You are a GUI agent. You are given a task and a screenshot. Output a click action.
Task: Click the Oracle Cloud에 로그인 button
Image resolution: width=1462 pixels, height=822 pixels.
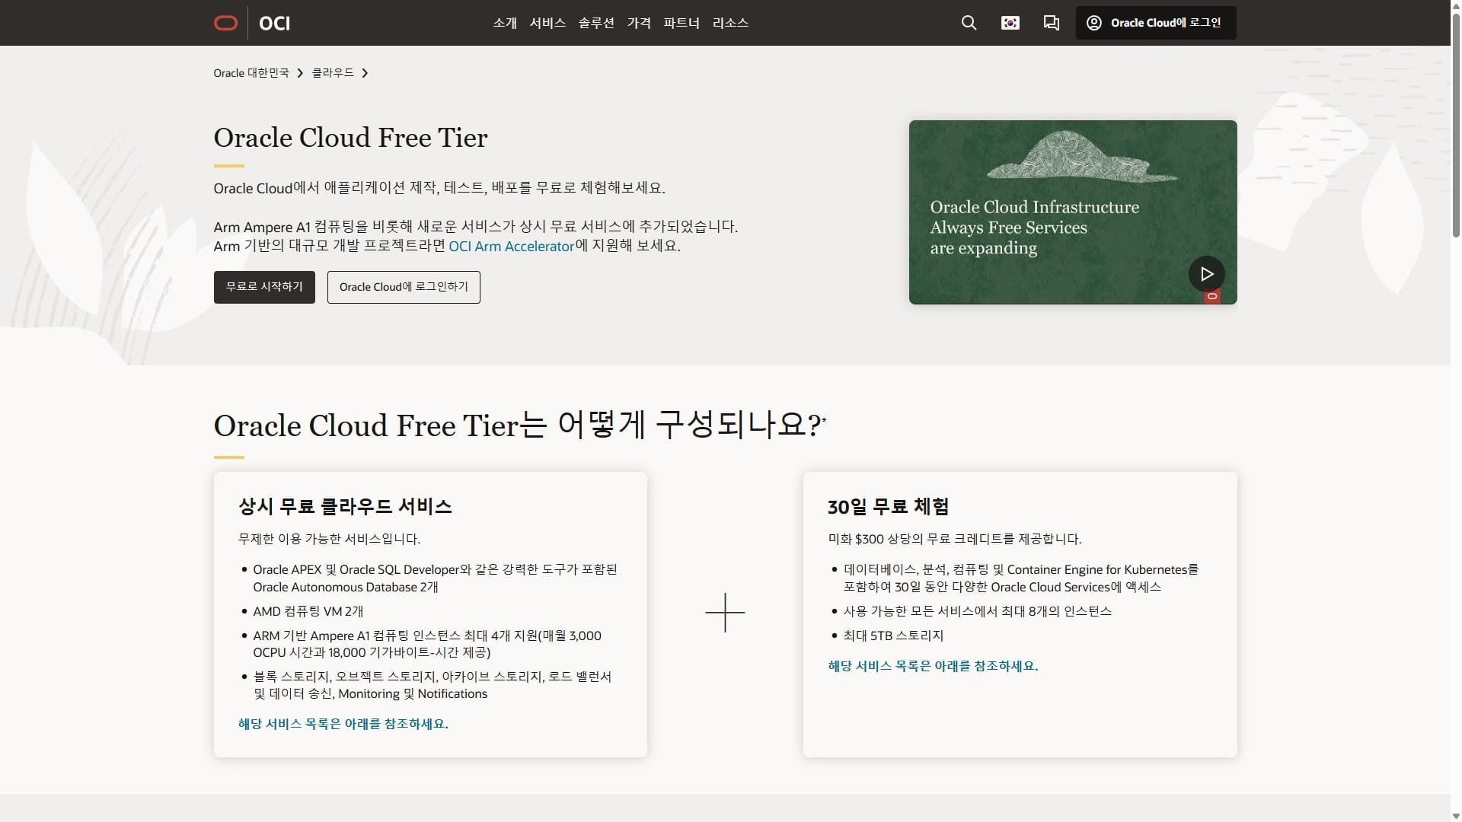1154,23
